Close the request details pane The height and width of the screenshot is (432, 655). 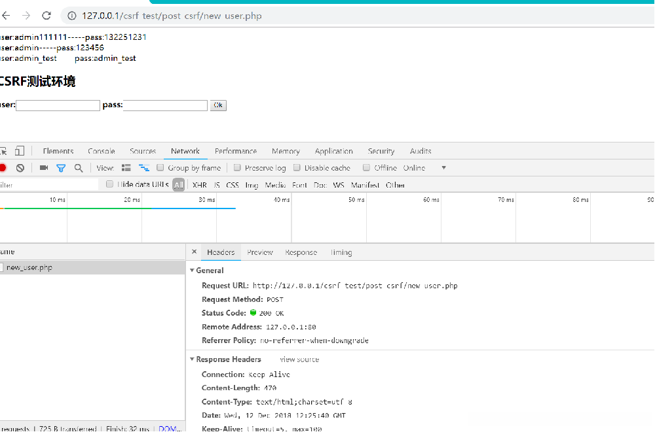[x=194, y=252]
